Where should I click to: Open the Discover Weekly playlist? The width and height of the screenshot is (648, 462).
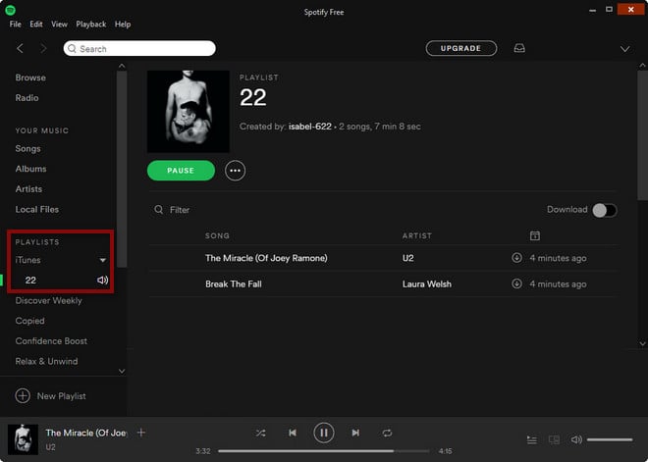pos(48,300)
